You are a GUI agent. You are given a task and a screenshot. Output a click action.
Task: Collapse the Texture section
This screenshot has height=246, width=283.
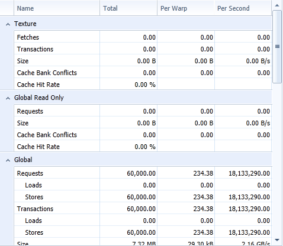pos(8,24)
